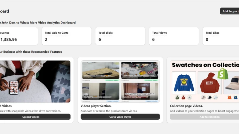
Task: Click the red OKLA hoodie product image
Action: pos(210,83)
